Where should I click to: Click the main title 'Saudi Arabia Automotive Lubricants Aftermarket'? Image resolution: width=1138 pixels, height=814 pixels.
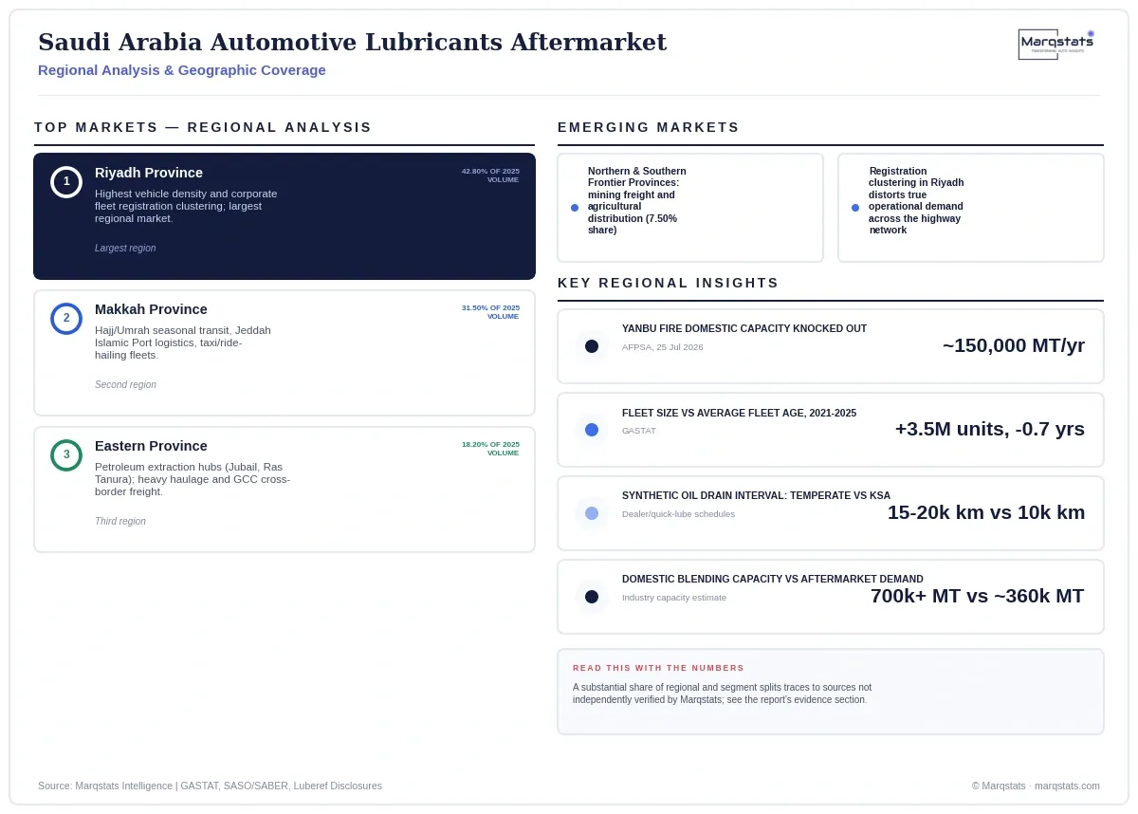click(352, 43)
